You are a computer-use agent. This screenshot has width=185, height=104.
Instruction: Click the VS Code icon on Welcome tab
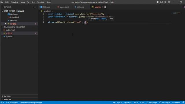coord(41,7)
